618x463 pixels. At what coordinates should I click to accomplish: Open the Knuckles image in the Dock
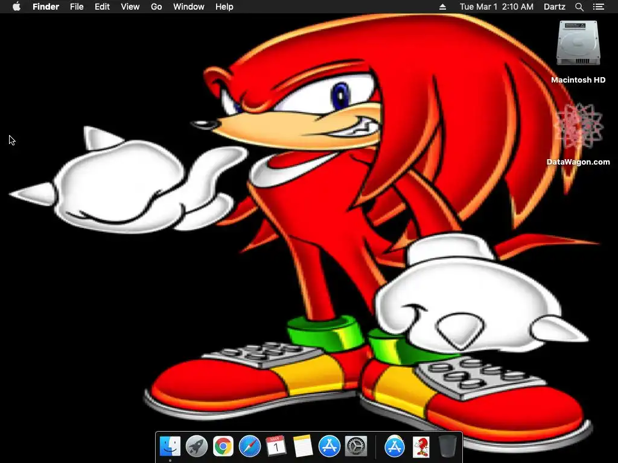[x=421, y=447]
